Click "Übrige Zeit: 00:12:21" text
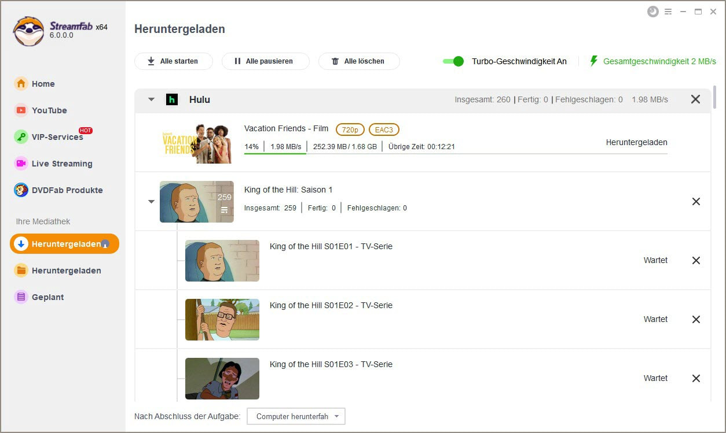Screen dimensions: 726x433 421,147
